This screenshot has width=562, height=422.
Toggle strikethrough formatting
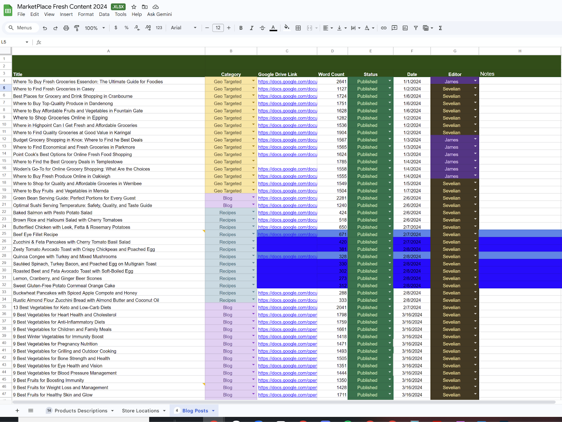point(262,28)
